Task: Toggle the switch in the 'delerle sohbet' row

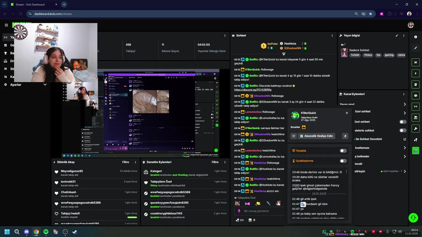Action: (403, 130)
